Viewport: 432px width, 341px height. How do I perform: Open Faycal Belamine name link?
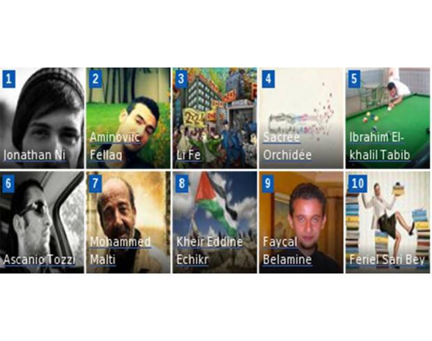pyautogui.click(x=287, y=251)
